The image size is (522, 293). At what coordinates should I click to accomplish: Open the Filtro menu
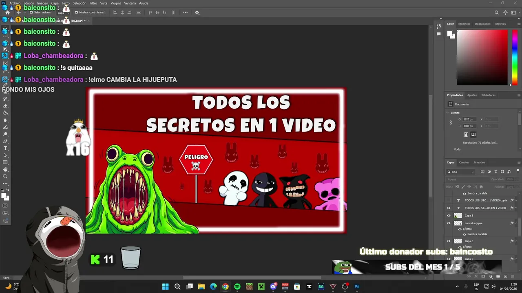[x=93, y=3]
